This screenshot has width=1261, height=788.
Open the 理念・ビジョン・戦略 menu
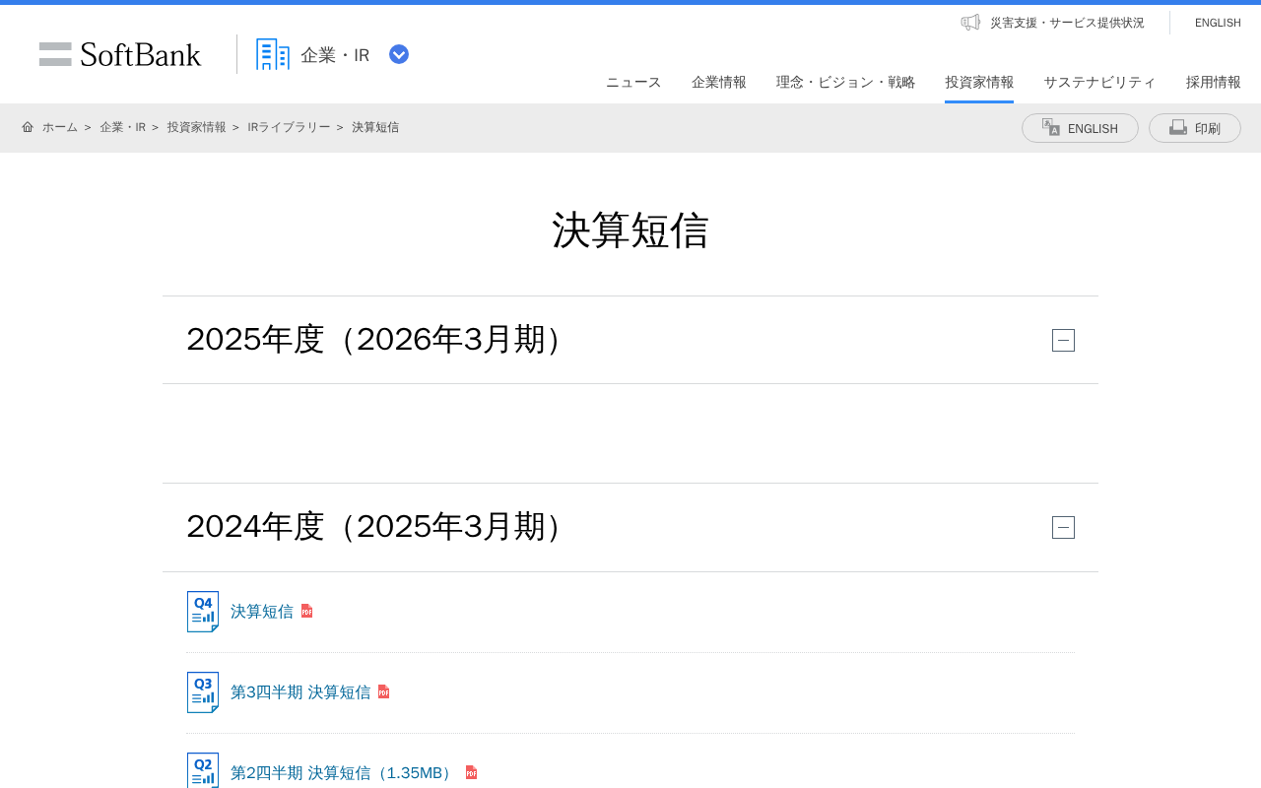click(845, 82)
